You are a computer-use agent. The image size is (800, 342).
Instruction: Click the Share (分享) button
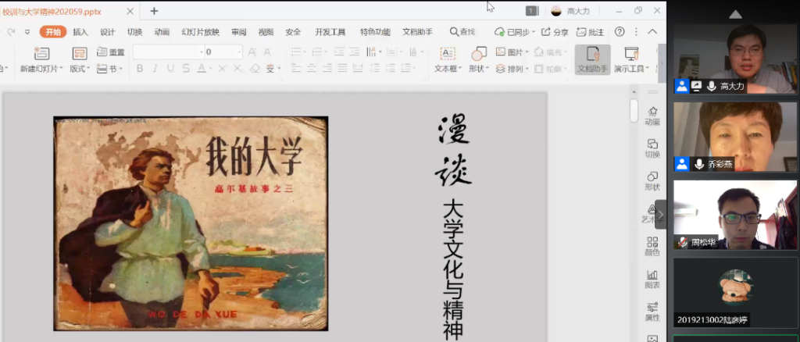(x=555, y=32)
